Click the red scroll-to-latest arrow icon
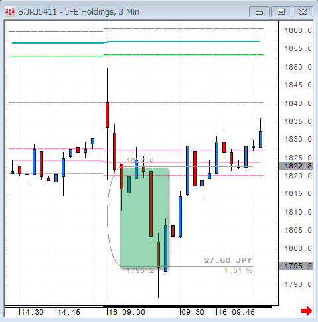 (307, 311)
